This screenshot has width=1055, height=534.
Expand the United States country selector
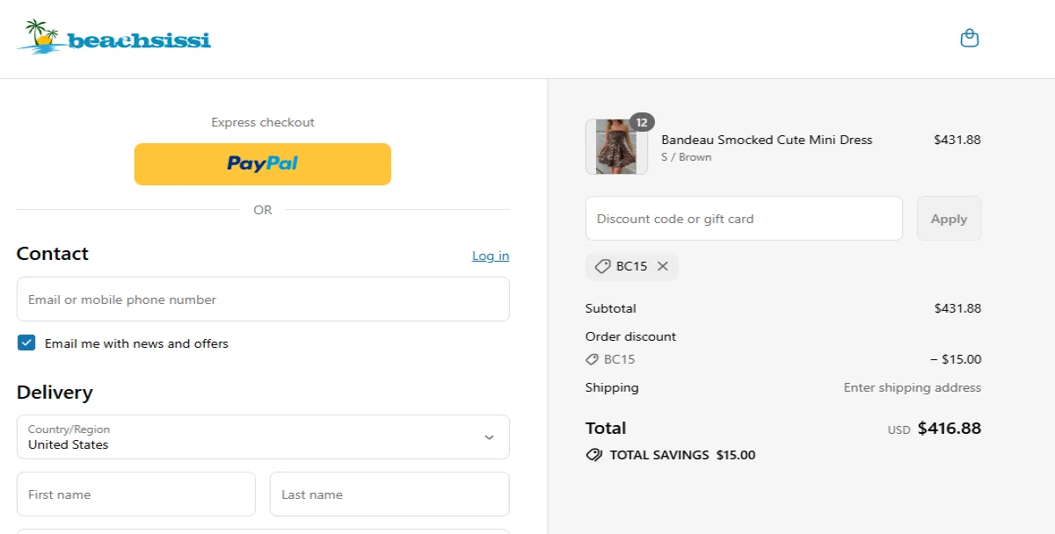[x=262, y=437]
